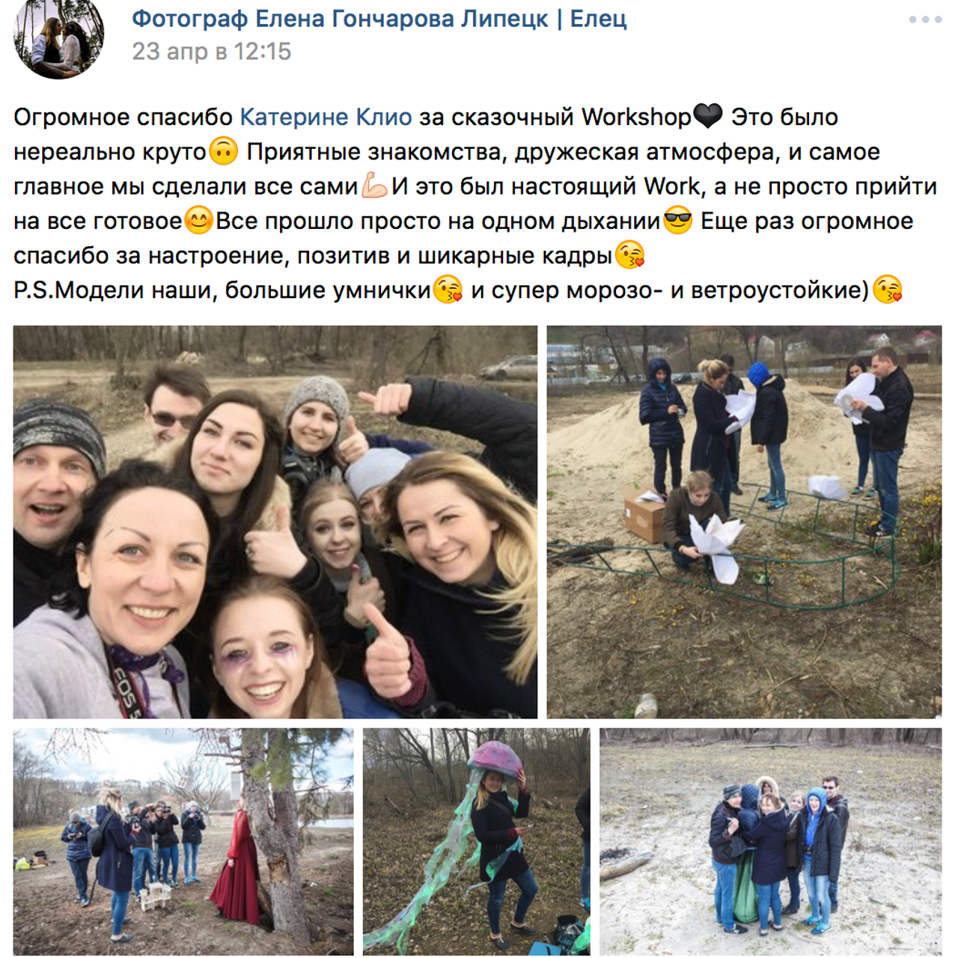Open the jellyfish umbrella costume photo
The width and height of the screenshot is (958, 958).
(x=477, y=841)
